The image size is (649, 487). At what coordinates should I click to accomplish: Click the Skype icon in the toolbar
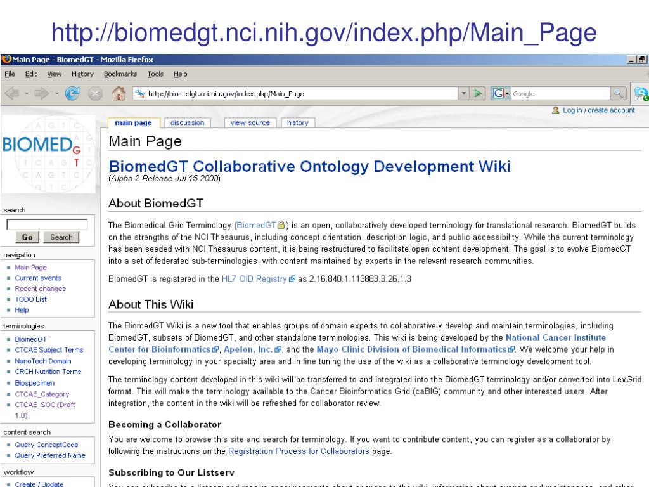pos(641,94)
